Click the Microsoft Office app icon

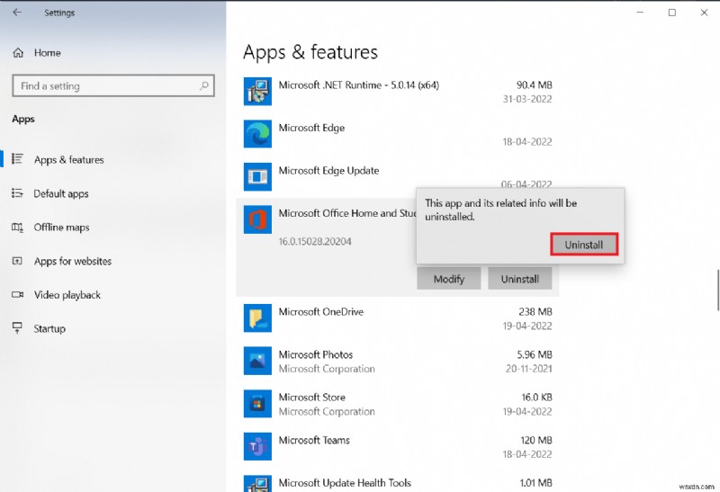[257, 219]
